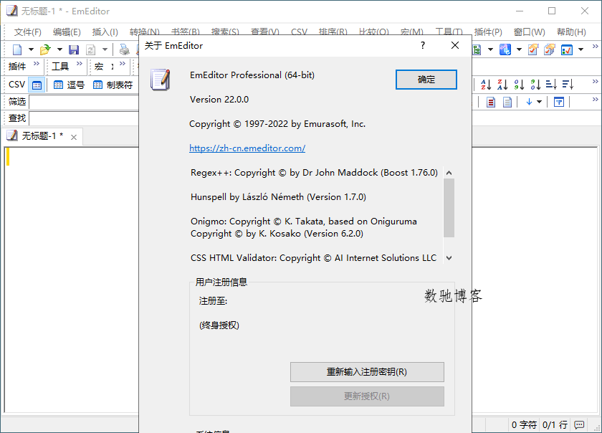Click the question mark help icon
This screenshot has height=433, width=602.
pos(423,45)
